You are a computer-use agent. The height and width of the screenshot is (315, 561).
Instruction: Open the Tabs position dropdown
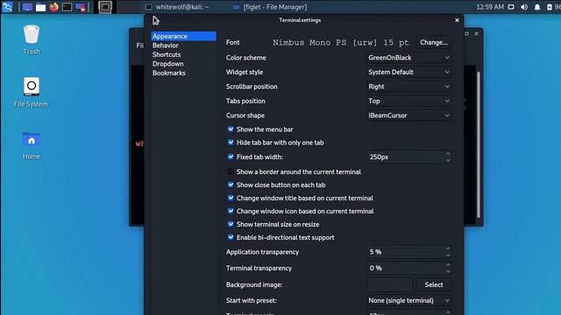point(408,101)
